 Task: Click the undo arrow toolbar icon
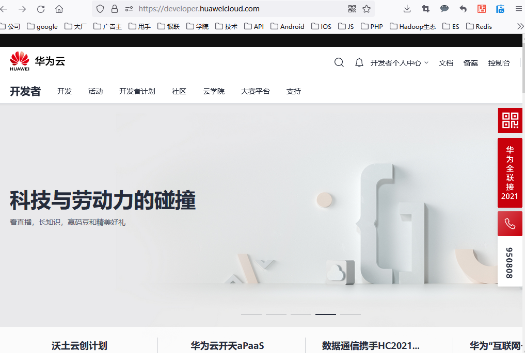click(463, 9)
